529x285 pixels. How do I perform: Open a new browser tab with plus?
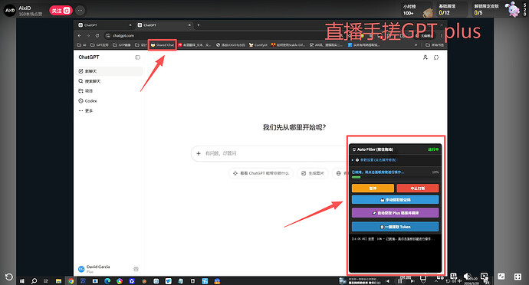point(199,25)
